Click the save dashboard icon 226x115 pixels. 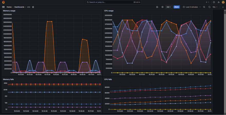[x=157, y=7]
